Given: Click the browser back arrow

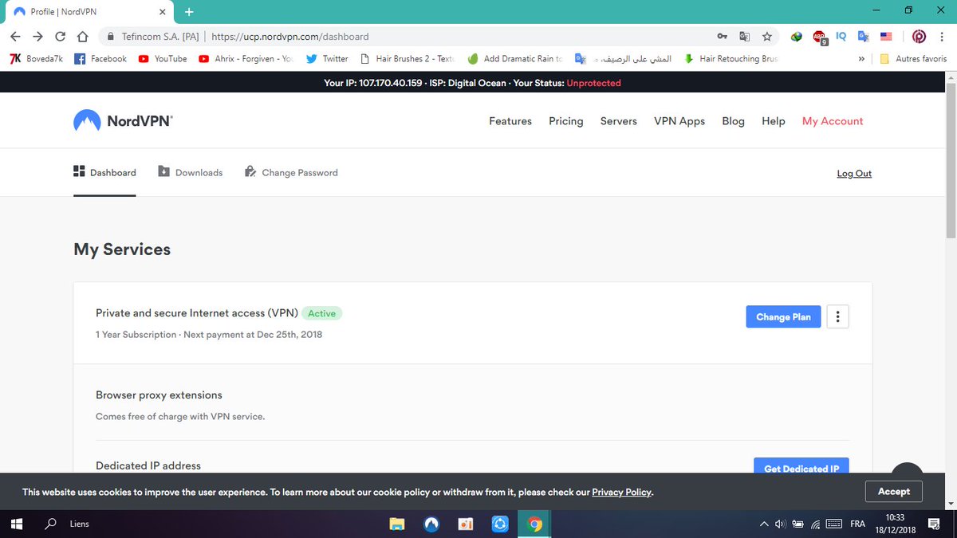Looking at the screenshot, I should click(x=16, y=37).
